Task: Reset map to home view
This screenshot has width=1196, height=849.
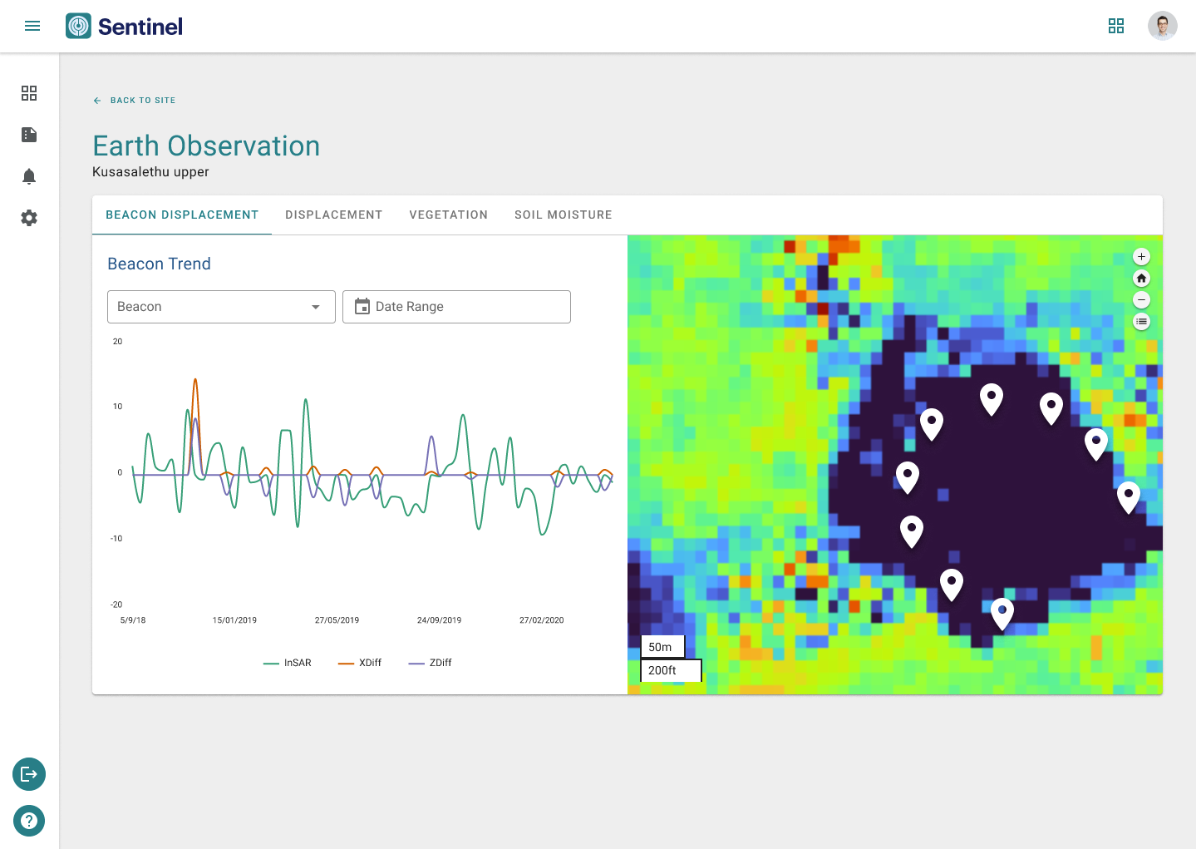Action: pyautogui.click(x=1142, y=279)
